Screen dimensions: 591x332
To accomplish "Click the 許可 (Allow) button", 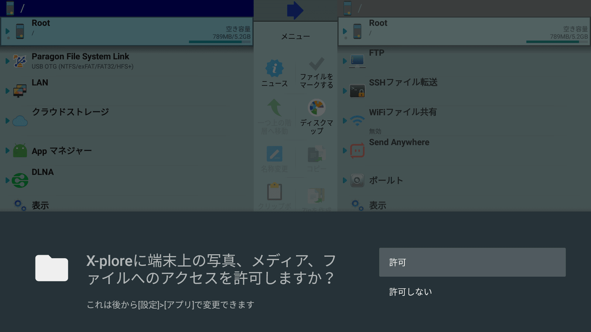I will [472, 262].
